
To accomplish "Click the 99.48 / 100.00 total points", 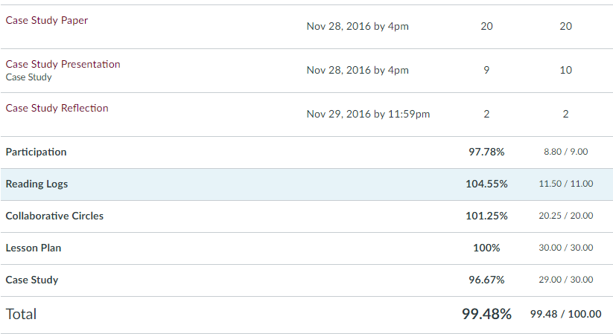I will click(565, 314).
